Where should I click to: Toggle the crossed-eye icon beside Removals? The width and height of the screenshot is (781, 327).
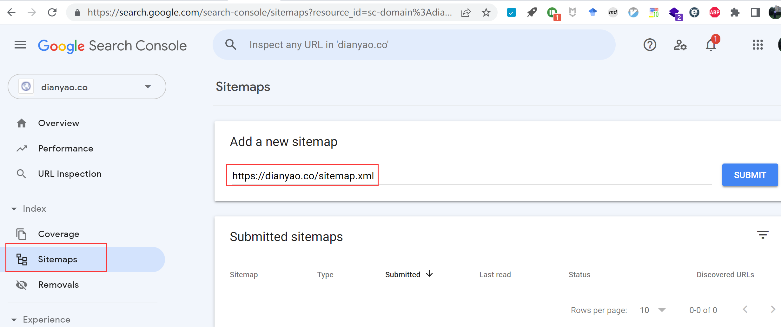pyautogui.click(x=21, y=285)
